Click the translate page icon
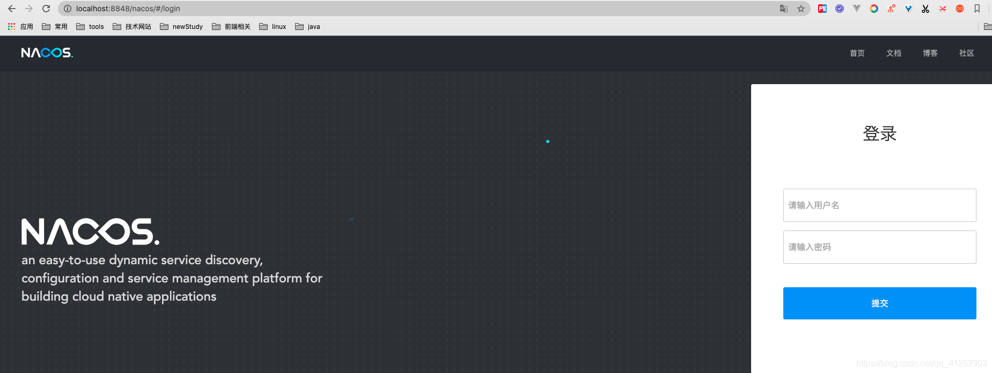This screenshot has height=373, width=992. (x=784, y=9)
